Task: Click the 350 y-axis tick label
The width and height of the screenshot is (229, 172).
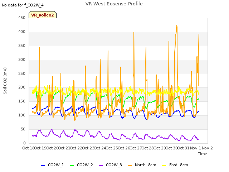Action: point(22,46)
